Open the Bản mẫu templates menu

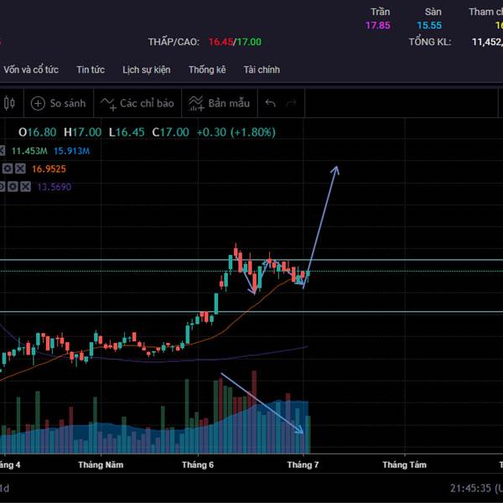220,103
